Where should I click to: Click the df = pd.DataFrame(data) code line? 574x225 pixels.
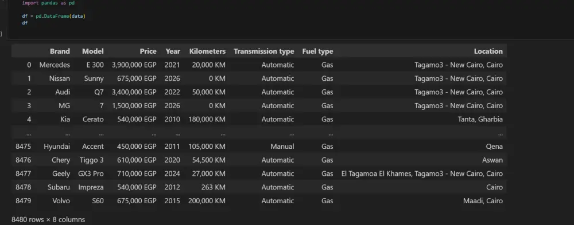(53, 17)
